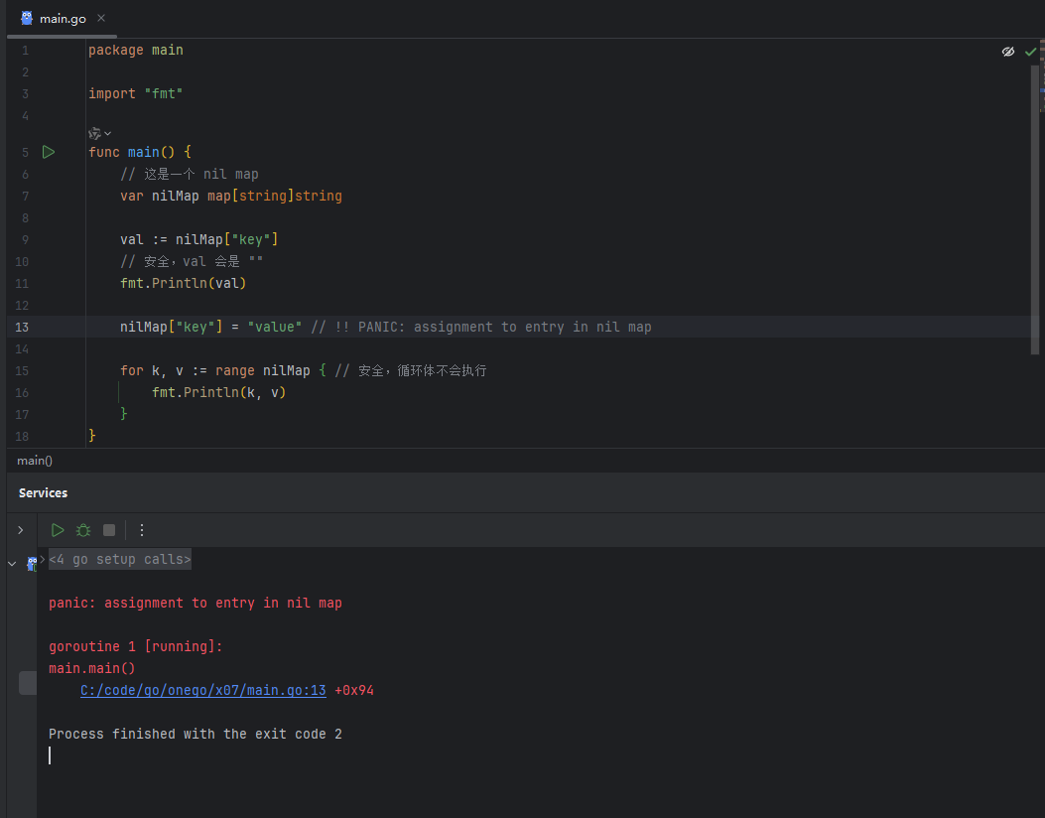Open the main.go:13 stack trace link

point(203,690)
